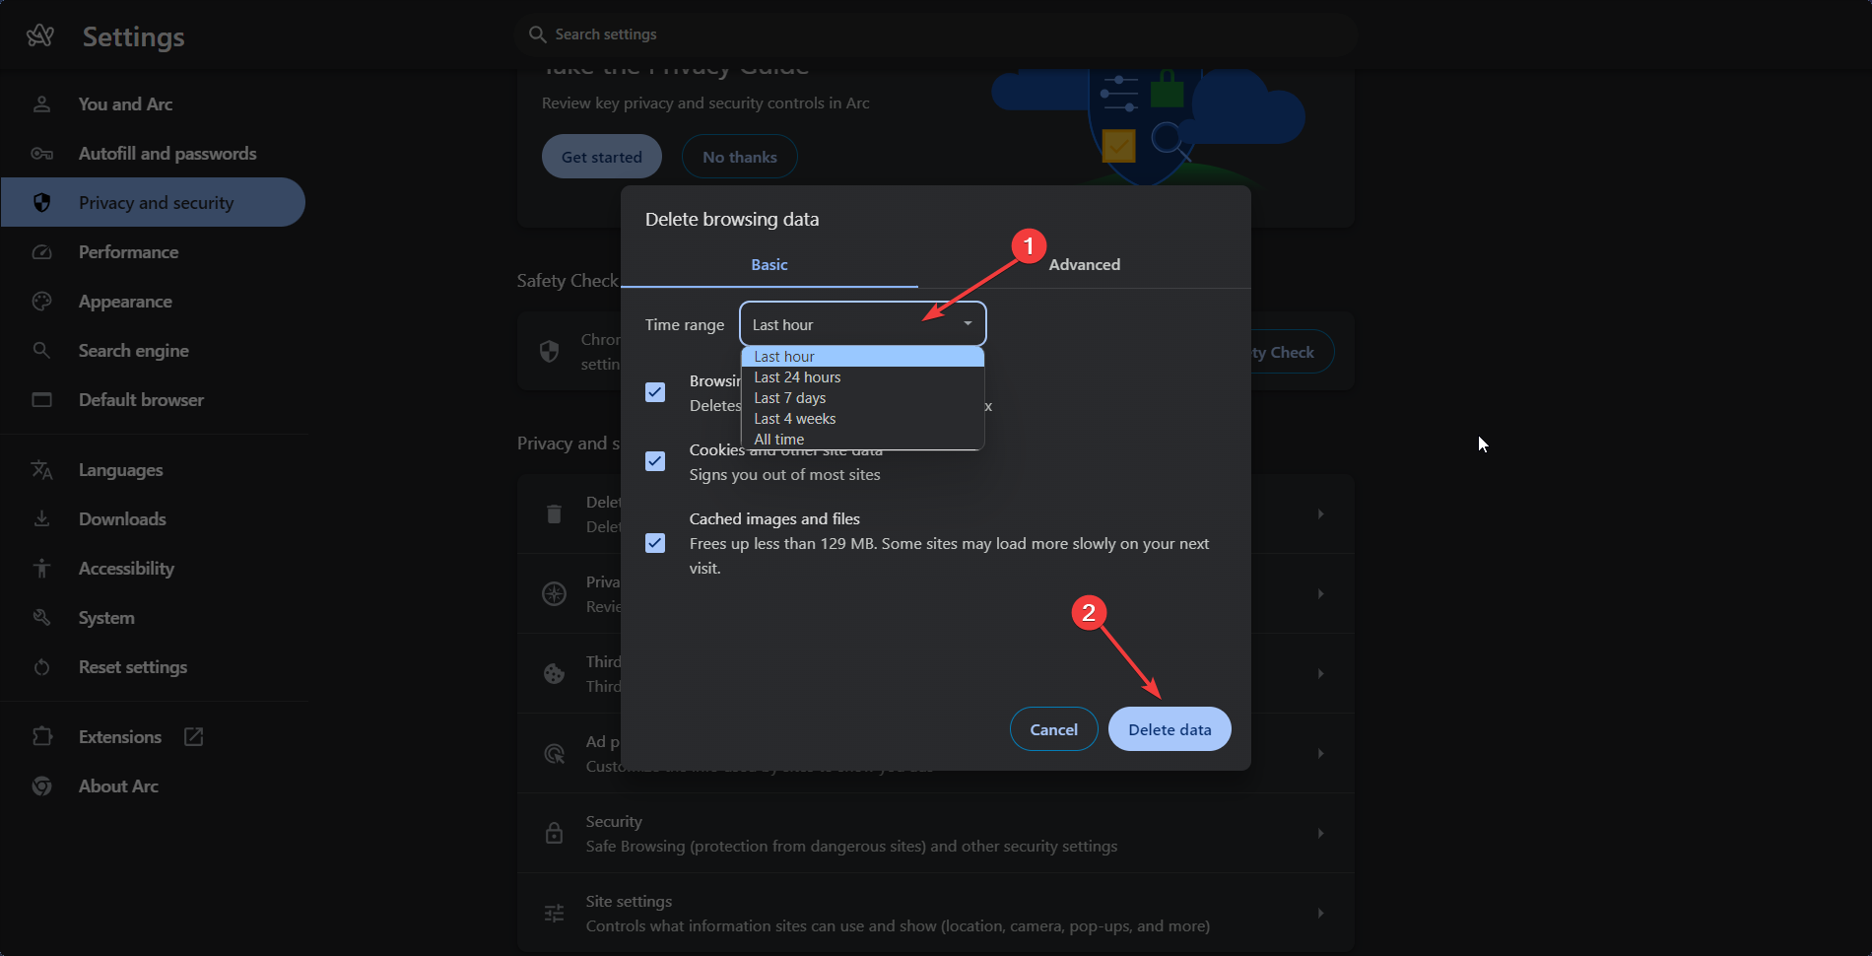Expand the delete browsing data row chevron
Image resolution: width=1872 pixels, height=956 pixels.
(1320, 514)
